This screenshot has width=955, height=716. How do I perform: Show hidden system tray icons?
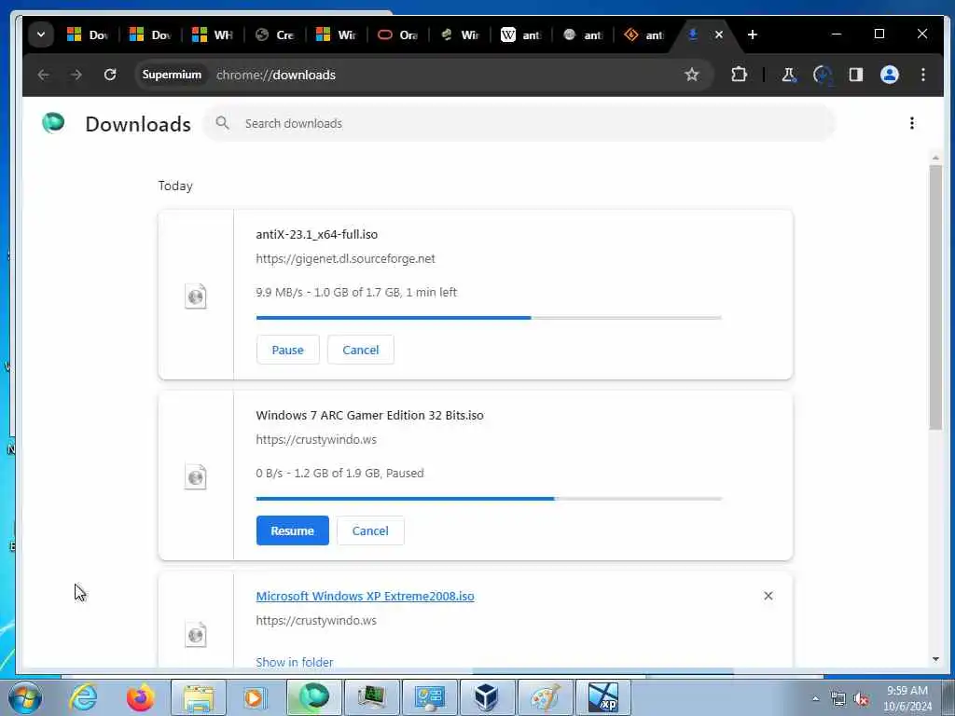(x=815, y=698)
